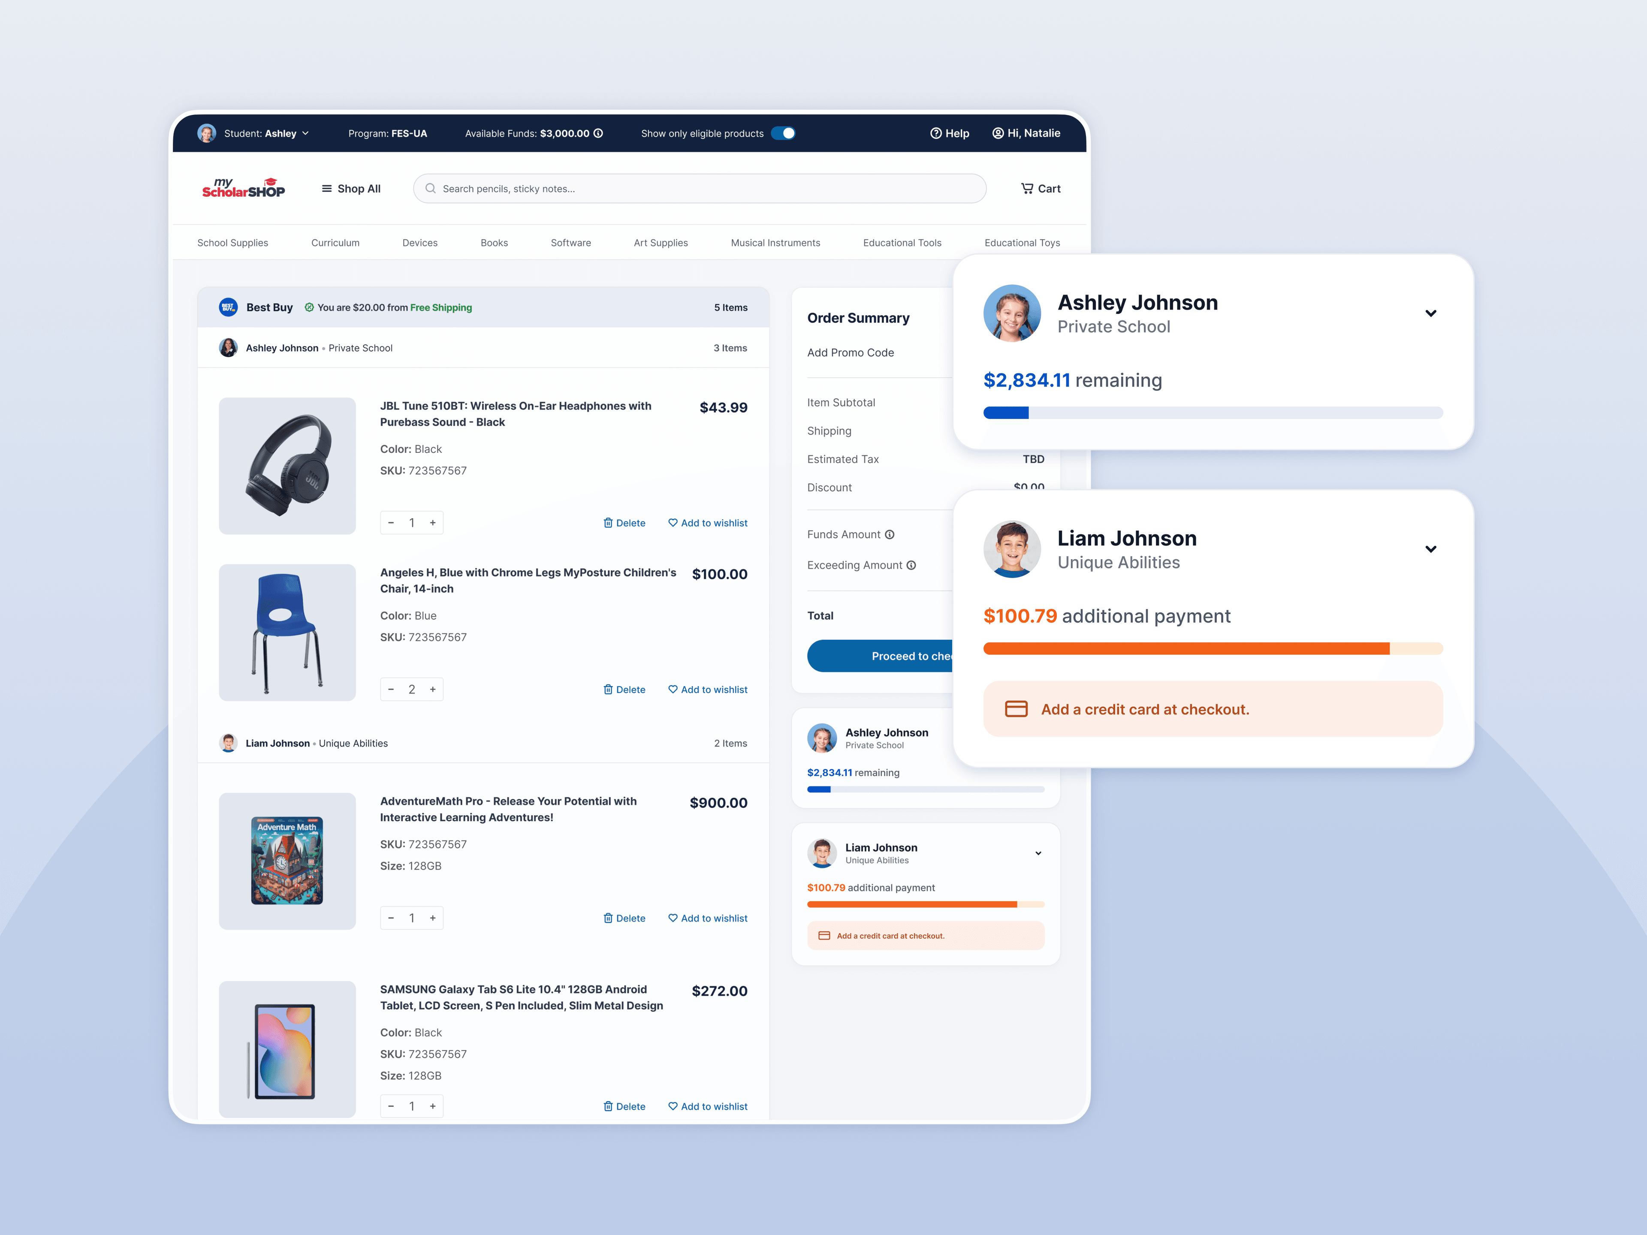Collapse the large Liam Johnson card chevron

[x=1430, y=549]
